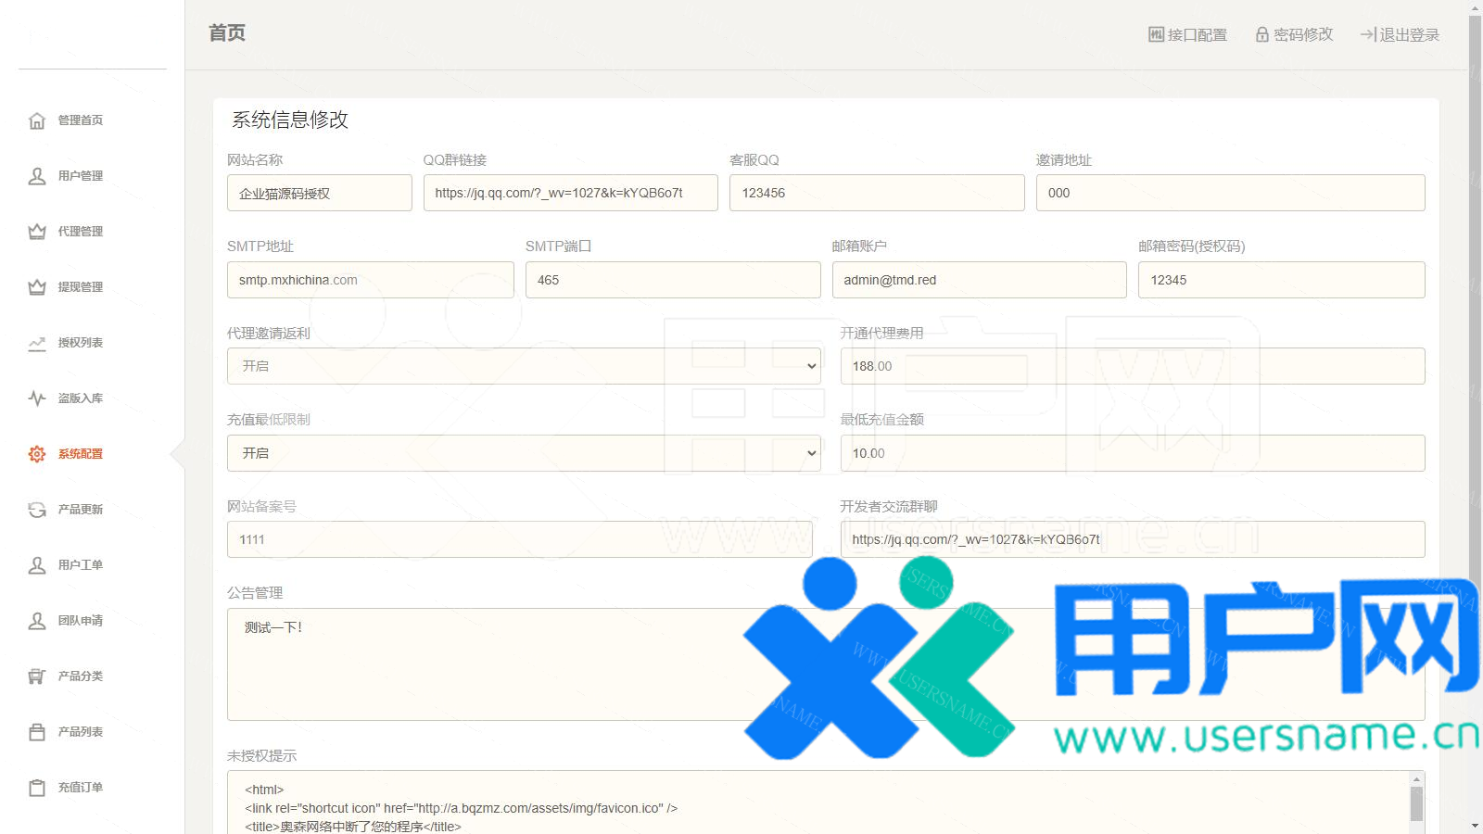Click the refresh icon beside 产品更新
1483x834 pixels.
[x=37, y=510]
